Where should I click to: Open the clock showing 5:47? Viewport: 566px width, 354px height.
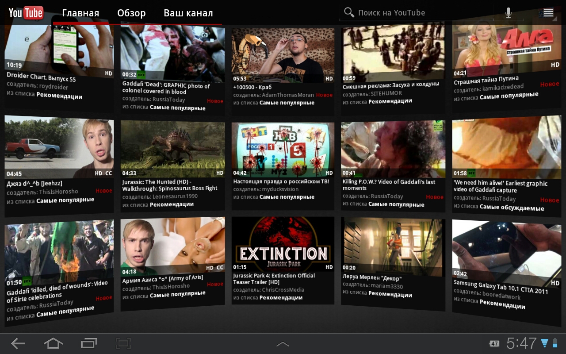pos(521,343)
